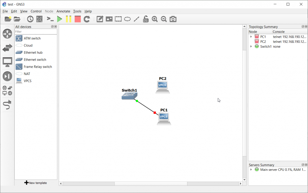Screen dimensions: 308x193
Task: Float the Topology Summary panel
Action: pos(303,27)
